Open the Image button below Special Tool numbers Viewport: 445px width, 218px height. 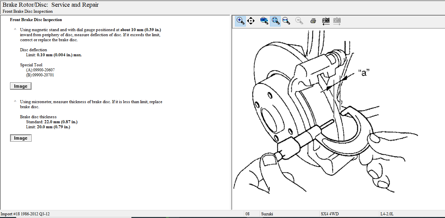pos(21,86)
